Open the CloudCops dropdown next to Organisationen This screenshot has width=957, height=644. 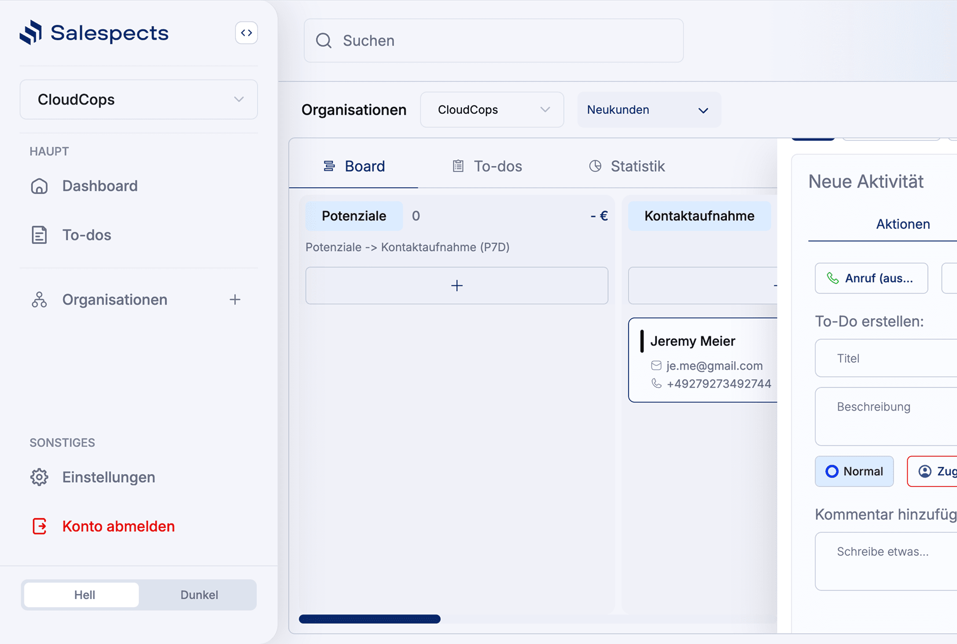click(492, 110)
